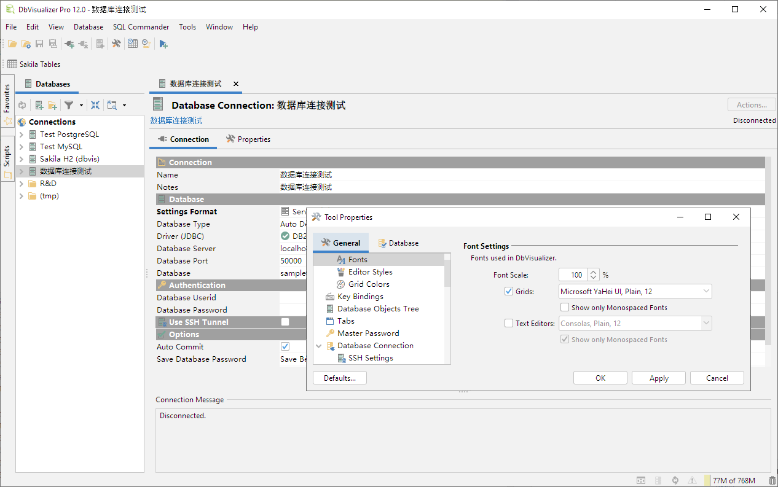The height and width of the screenshot is (487, 778).
Task: Click the Create Database Connection plug icon
Action: [x=69, y=44]
